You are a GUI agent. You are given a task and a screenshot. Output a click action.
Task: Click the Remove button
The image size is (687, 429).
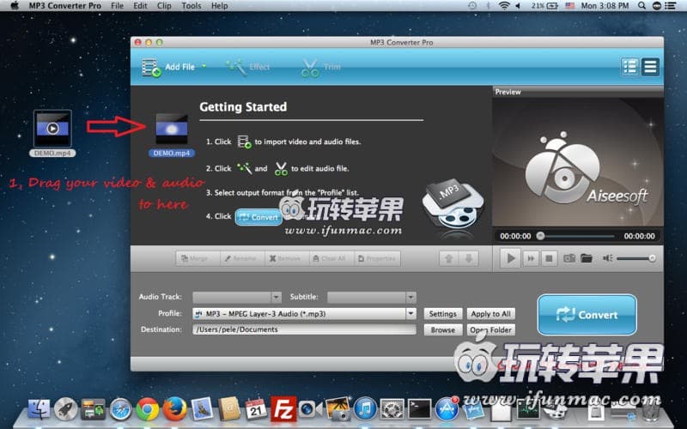[287, 258]
